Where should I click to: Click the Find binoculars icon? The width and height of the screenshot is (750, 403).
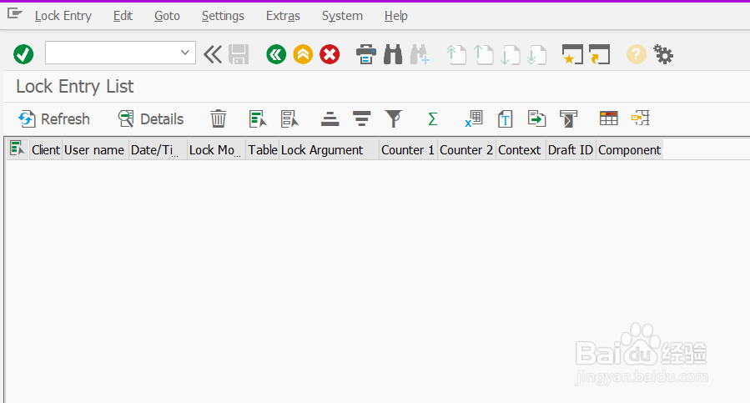tap(393, 54)
